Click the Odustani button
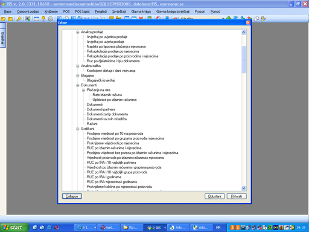309x232 pixels. (x=214, y=196)
